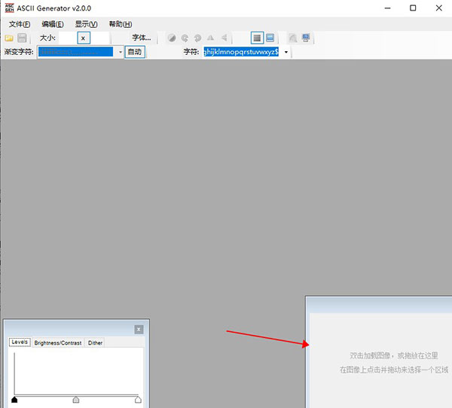Viewport: 452px width, 408px height.
Task: Click the black minimum level slider handle
Action: click(14, 400)
